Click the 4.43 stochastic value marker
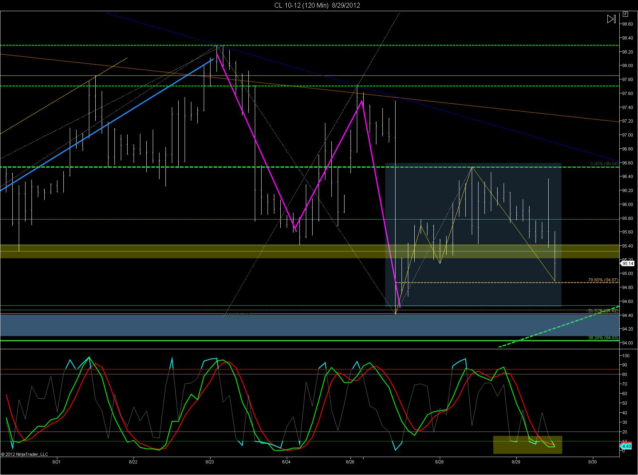Viewport: 638px width, 475px height. tap(626, 446)
